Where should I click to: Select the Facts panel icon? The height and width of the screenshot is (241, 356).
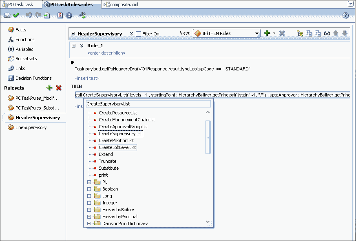(19, 29)
